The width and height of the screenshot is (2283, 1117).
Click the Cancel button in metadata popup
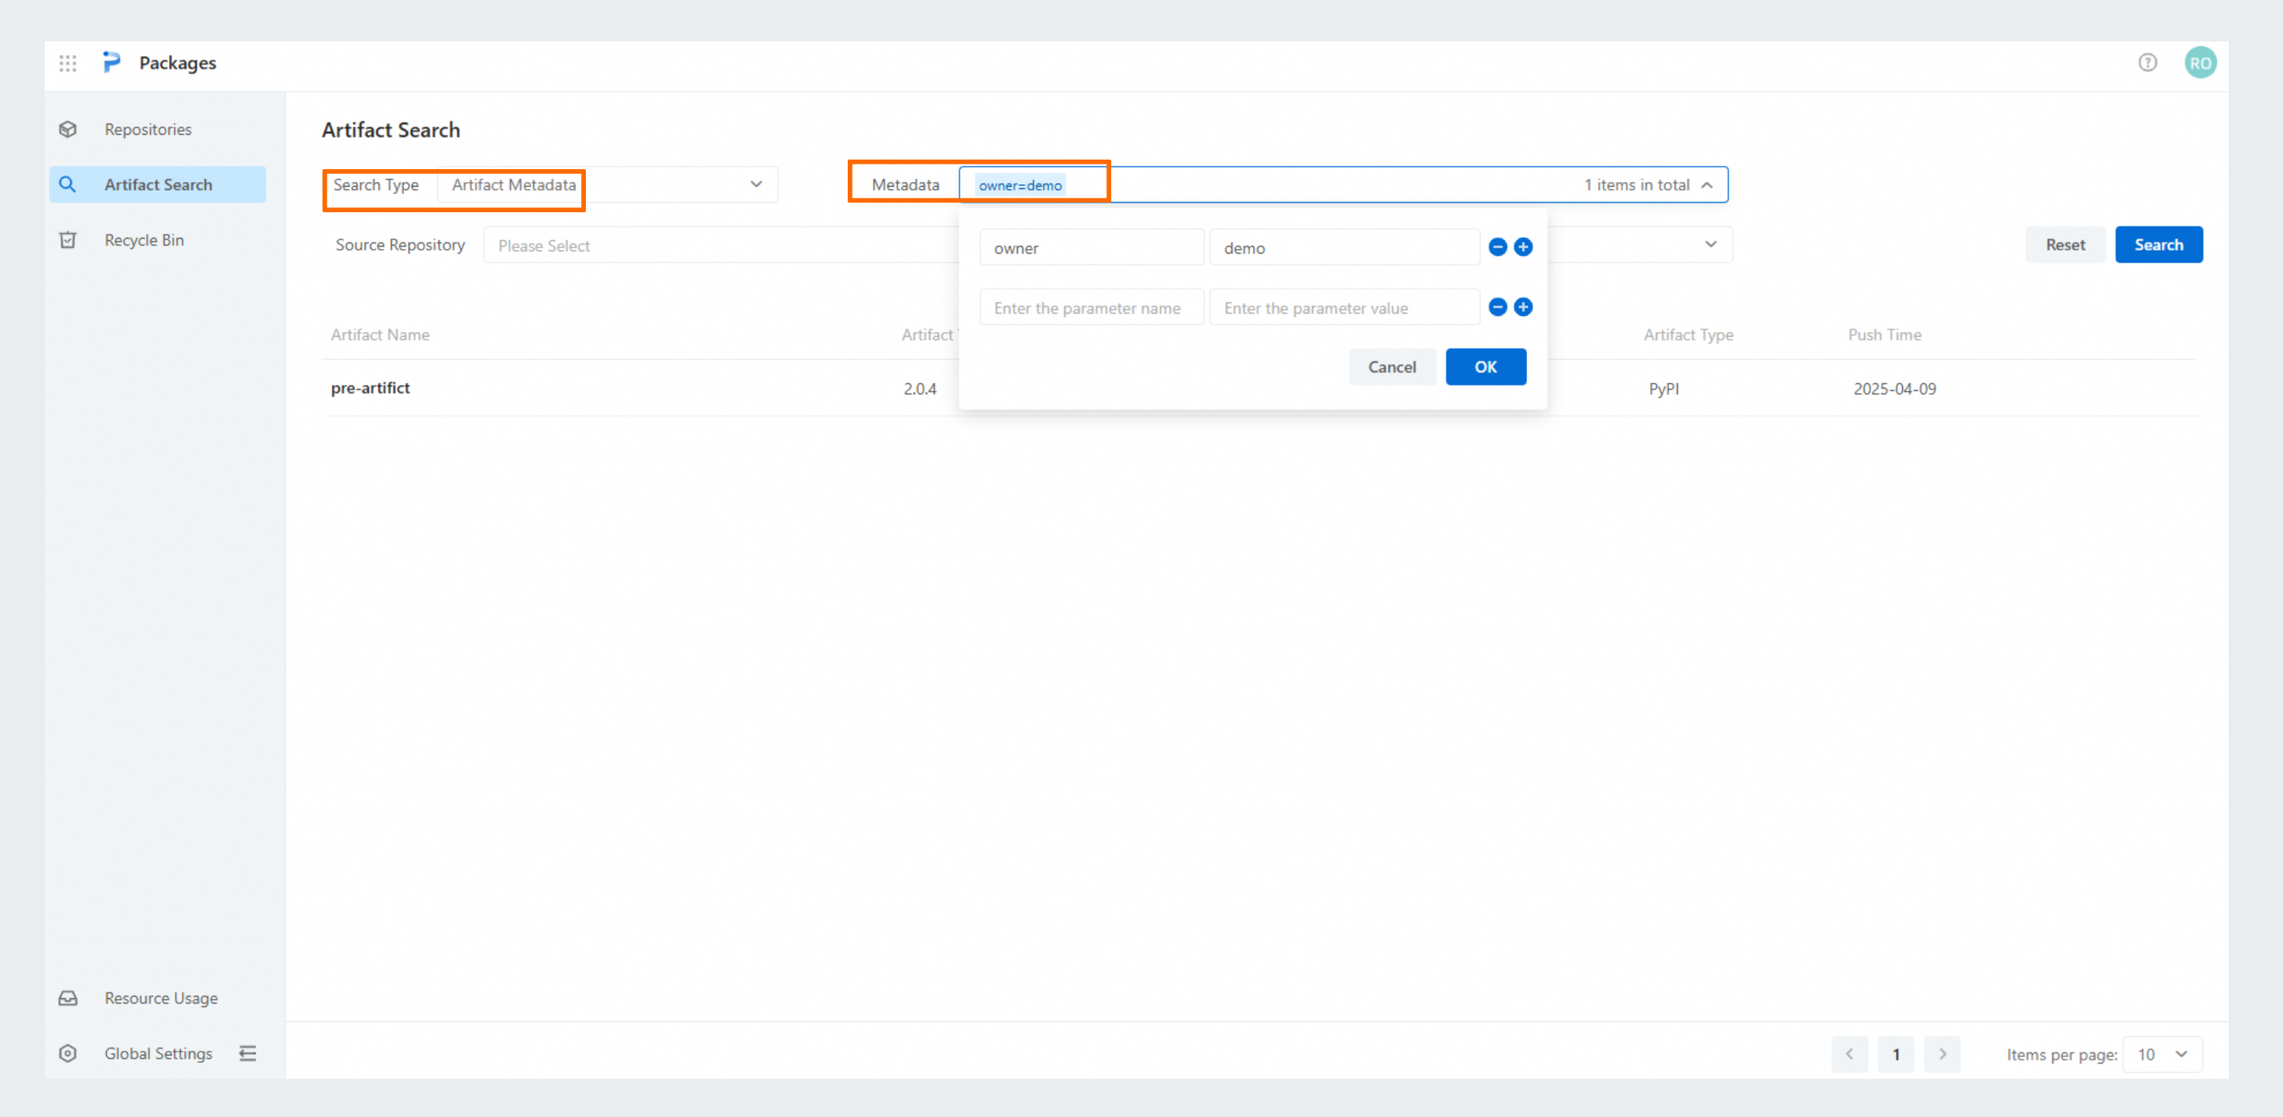coord(1391,367)
